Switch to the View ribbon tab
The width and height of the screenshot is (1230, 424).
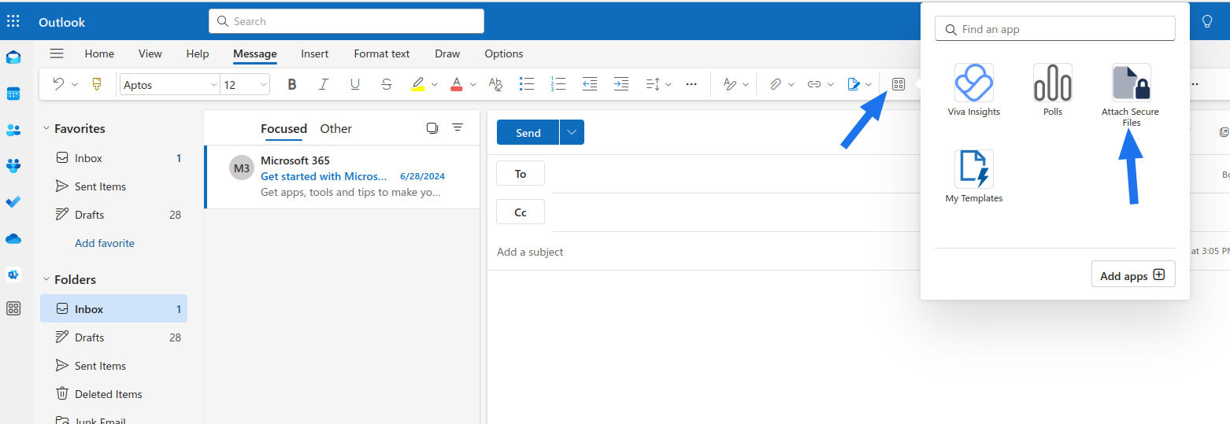click(x=150, y=53)
